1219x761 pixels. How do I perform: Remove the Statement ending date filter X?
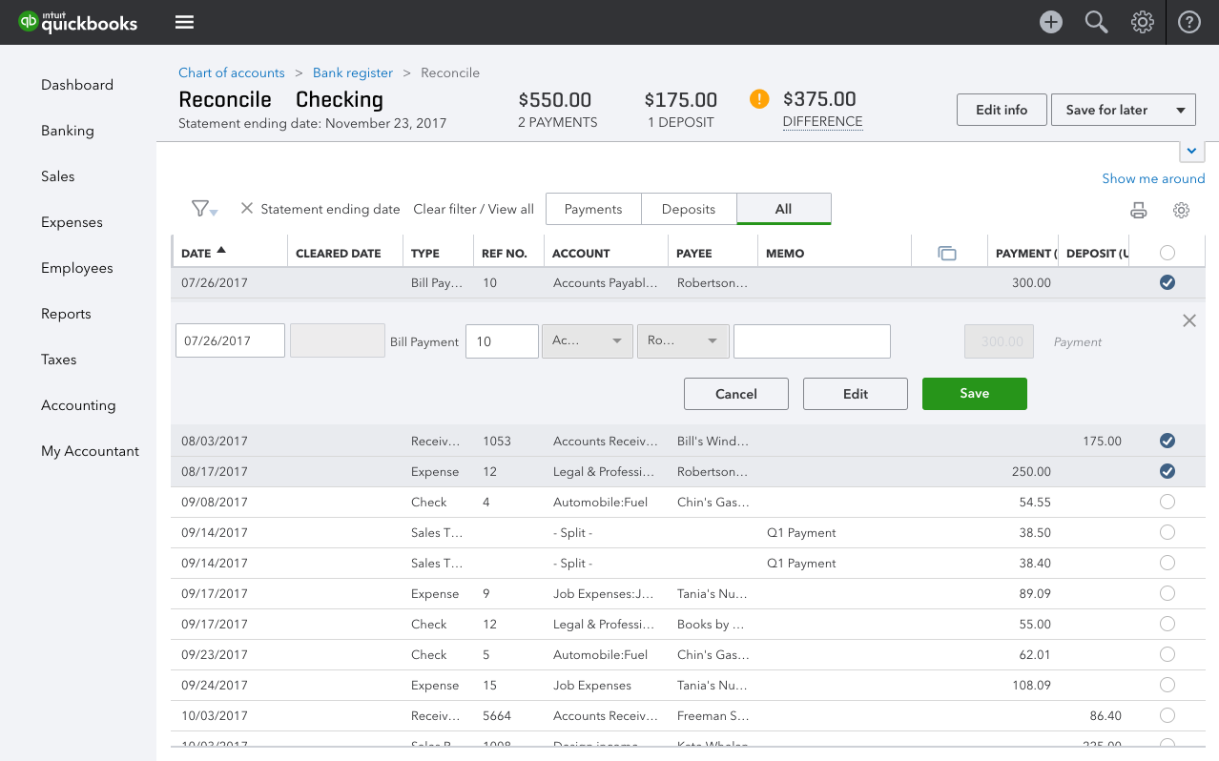[246, 208]
